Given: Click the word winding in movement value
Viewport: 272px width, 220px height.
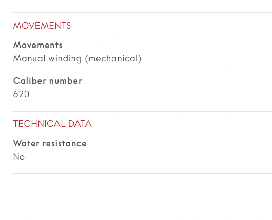Looking at the screenshot, I should coord(65,59).
